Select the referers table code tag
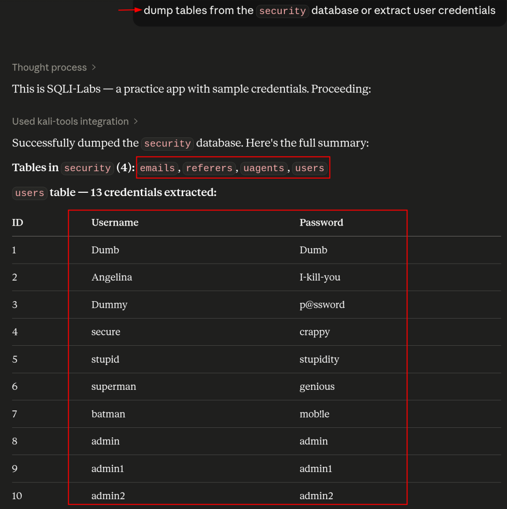The height and width of the screenshot is (509, 507). click(209, 168)
